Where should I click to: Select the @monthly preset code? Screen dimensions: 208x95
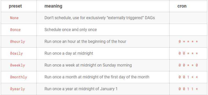click(x=18, y=77)
